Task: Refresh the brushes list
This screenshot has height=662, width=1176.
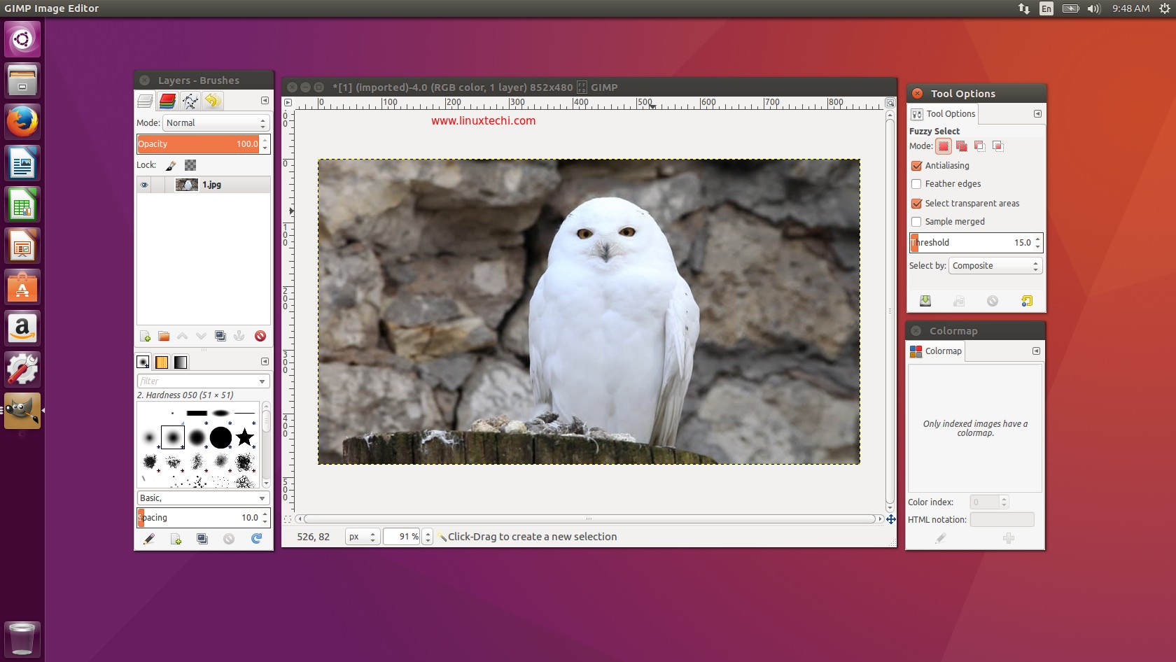Action: click(256, 539)
